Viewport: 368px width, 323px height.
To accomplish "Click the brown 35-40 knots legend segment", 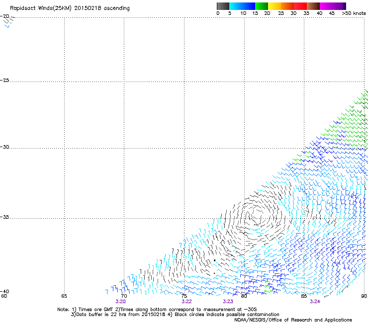I will pyautogui.click(x=313, y=6).
